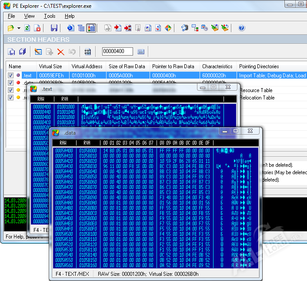307x281 pixels.
Task: Click the binary 0101 section editor icon
Action: [87, 52]
